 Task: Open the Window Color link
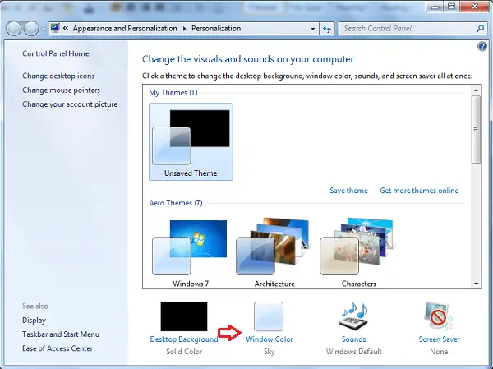coord(270,339)
